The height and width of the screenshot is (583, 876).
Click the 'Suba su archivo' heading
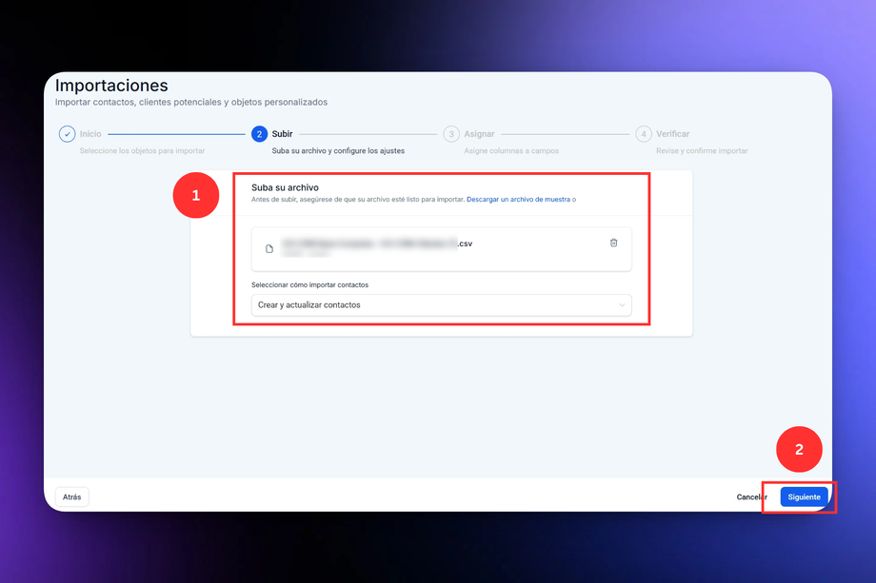pos(285,187)
